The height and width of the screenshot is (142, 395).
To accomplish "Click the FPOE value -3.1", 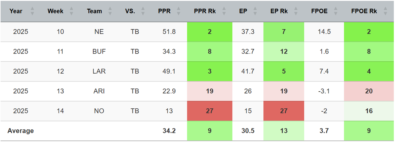I will pyautogui.click(x=324, y=91).
